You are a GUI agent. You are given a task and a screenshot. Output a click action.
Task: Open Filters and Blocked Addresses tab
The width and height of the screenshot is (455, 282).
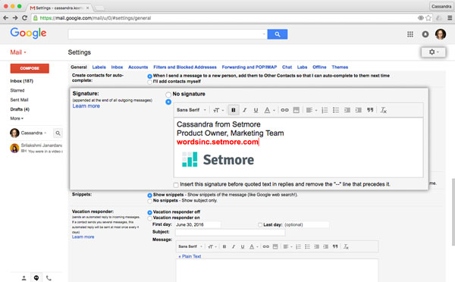(x=185, y=67)
